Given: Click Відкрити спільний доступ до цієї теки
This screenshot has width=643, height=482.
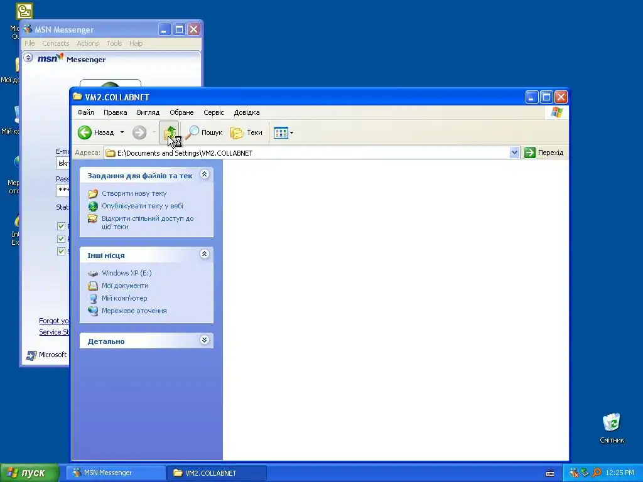Looking at the screenshot, I should [148, 223].
